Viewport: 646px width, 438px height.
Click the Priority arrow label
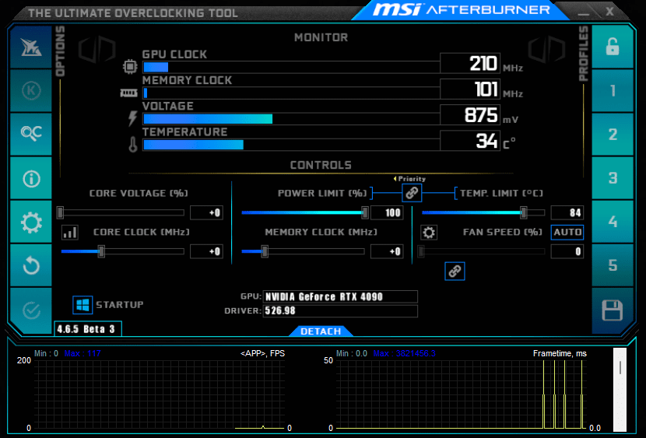409,179
